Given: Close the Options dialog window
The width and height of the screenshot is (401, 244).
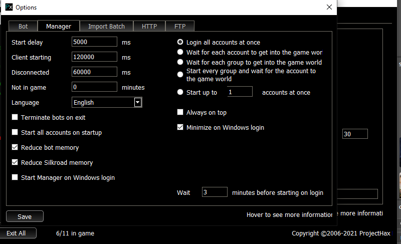Looking at the screenshot, I should (329, 7).
